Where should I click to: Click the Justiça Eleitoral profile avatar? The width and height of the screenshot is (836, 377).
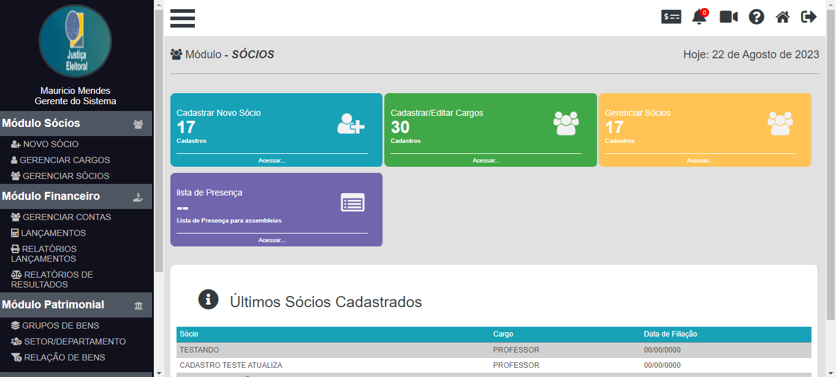point(75,41)
